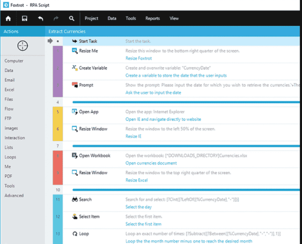
Task: Undo the last action
Action: 40,18
